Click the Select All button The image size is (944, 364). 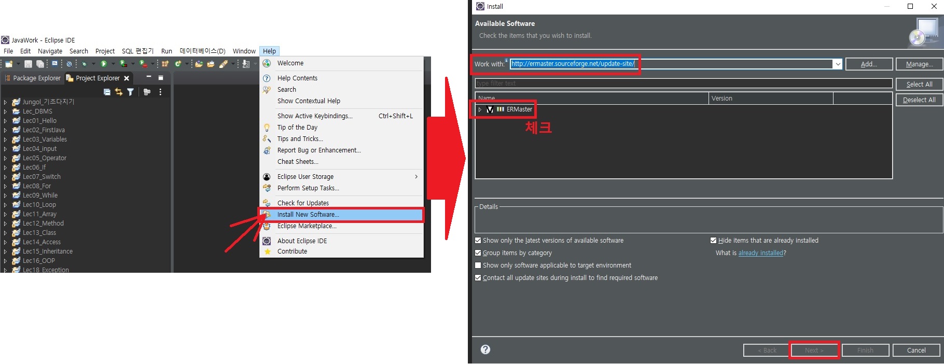click(919, 84)
